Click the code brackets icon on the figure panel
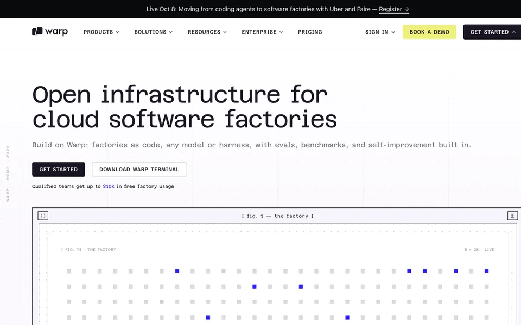Image resolution: width=521 pixels, height=325 pixels. (43, 216)
